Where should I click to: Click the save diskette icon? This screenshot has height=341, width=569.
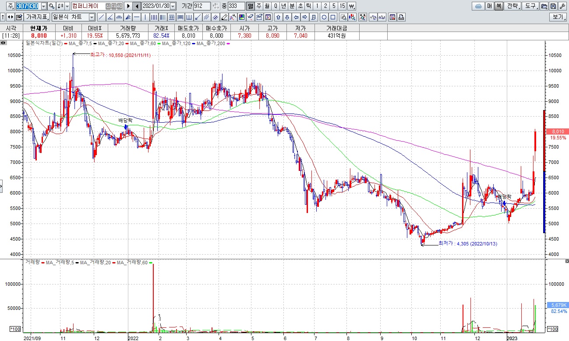[x=553, y=6]
